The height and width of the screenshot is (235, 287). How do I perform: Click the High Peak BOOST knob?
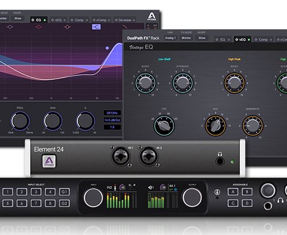234,83
